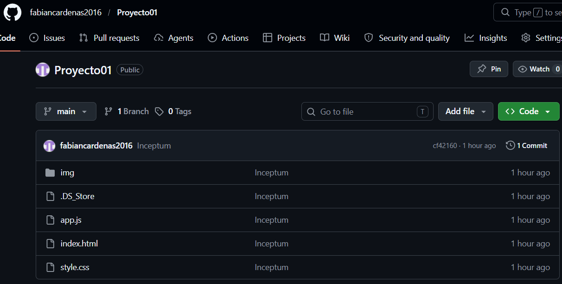Click the Proyecto01 repository title

pyautogui.click(x=83, y=70)
